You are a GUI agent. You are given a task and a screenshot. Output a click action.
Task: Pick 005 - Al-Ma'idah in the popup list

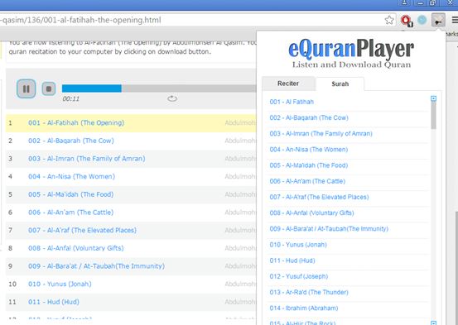308,165
